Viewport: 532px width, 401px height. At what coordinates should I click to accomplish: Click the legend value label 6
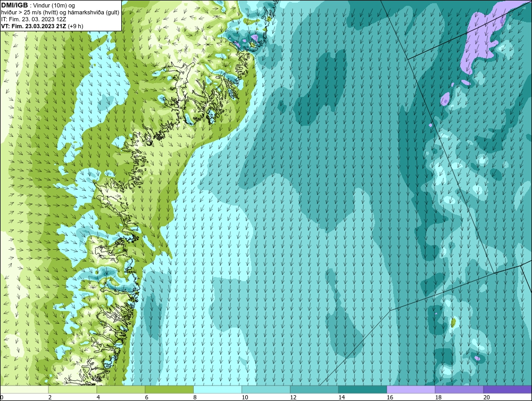coord(147,397)
